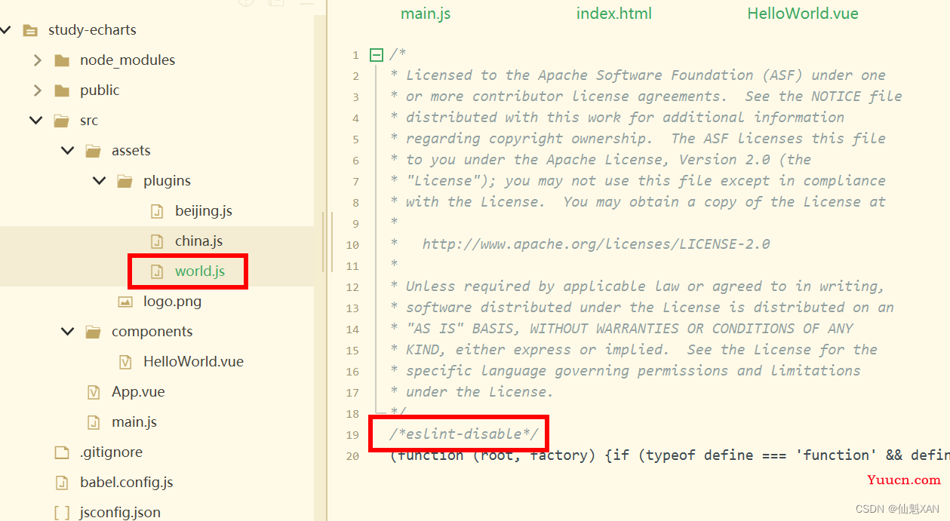Open HelloWorld.vue from the file tree
The height and width of the screenshot is (521, 950).
pyautogui.click(x=194, y=362)
